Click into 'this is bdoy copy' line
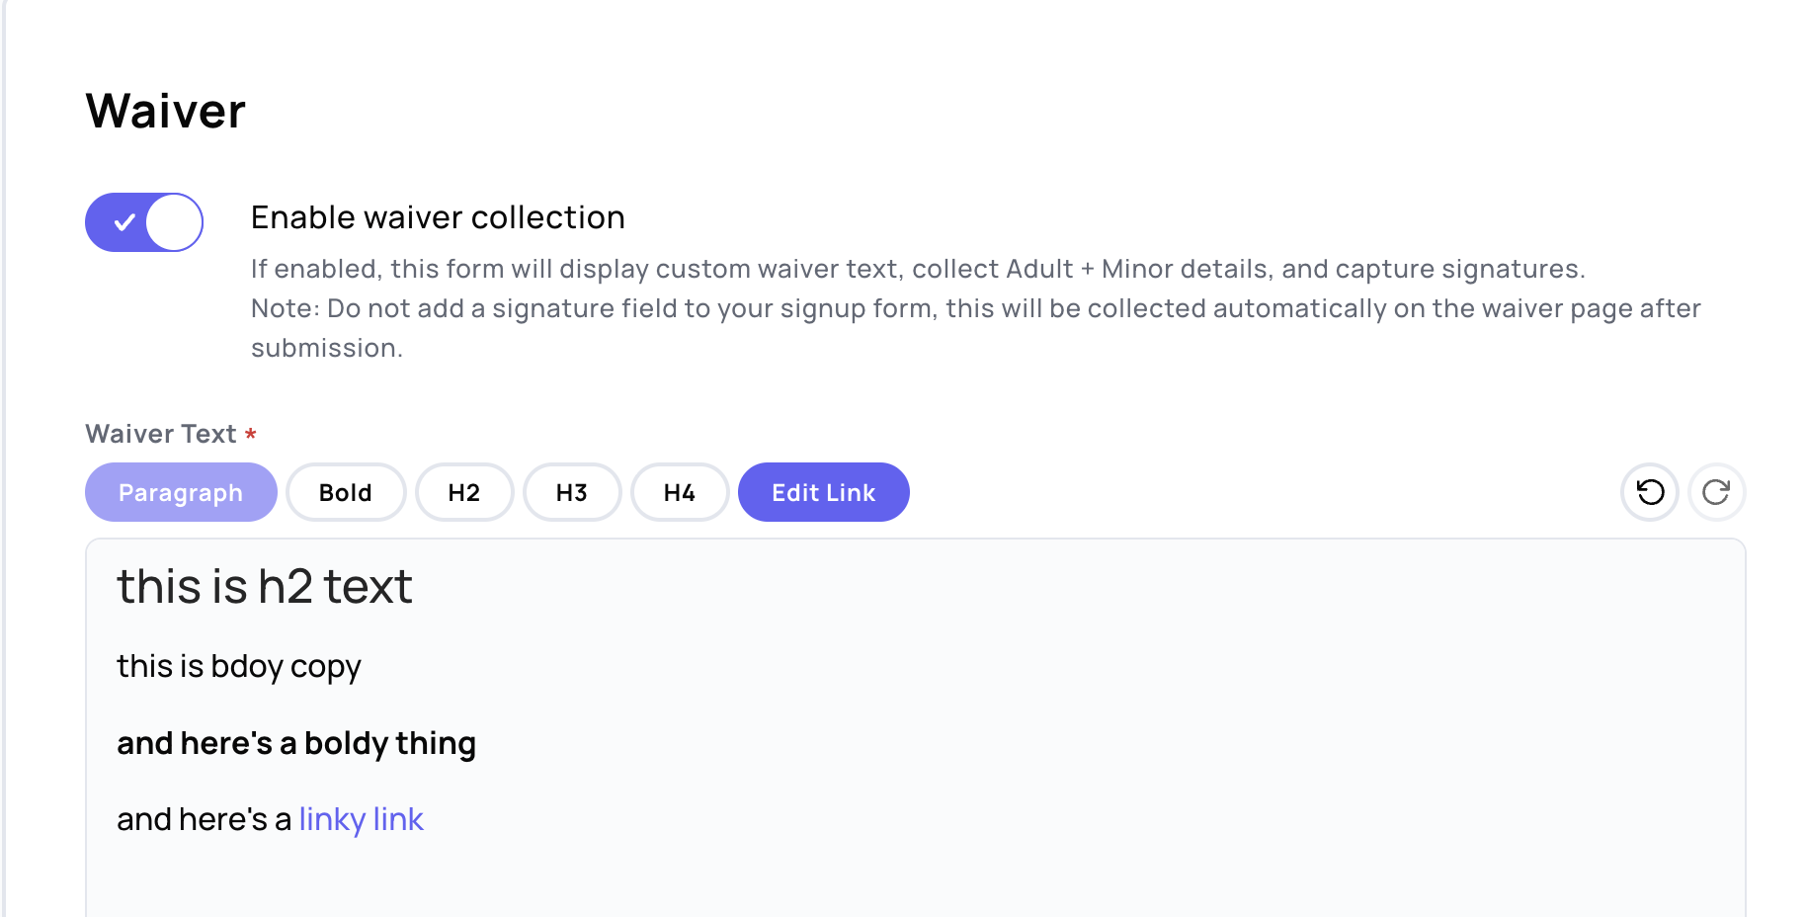Viewport: 1806px width, 917px height. (x=239, y=667)
